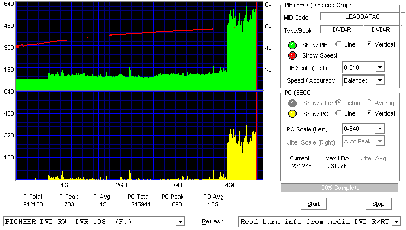Open the PIE Scale (Left) dropdown
This screenshot has width=406, height=230.
point(363,67)
